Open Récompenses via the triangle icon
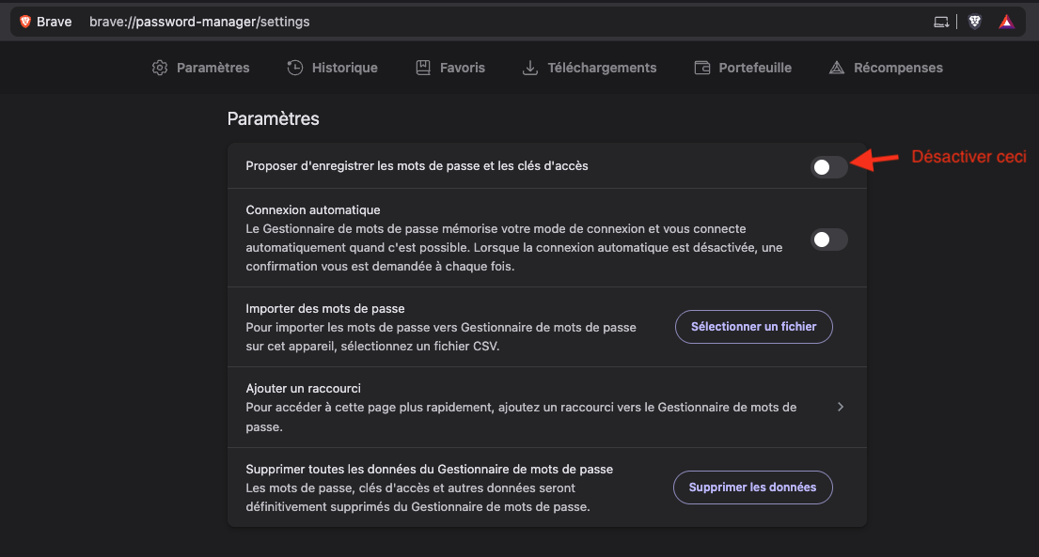Image resolution: width=1039 pixels, height=557 pixels. coord(834,67)
